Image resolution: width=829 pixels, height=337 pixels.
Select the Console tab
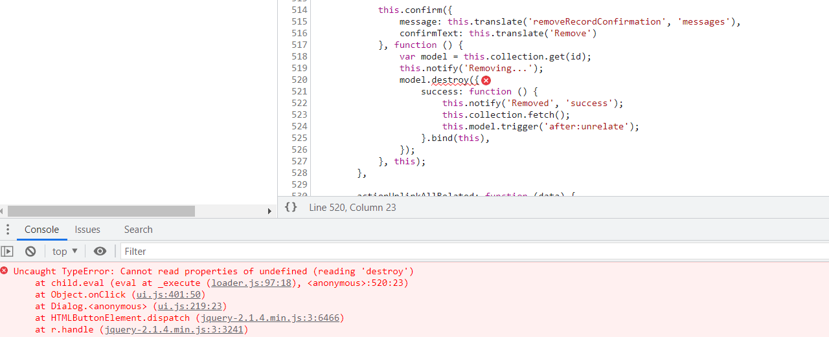pos(41,230)
